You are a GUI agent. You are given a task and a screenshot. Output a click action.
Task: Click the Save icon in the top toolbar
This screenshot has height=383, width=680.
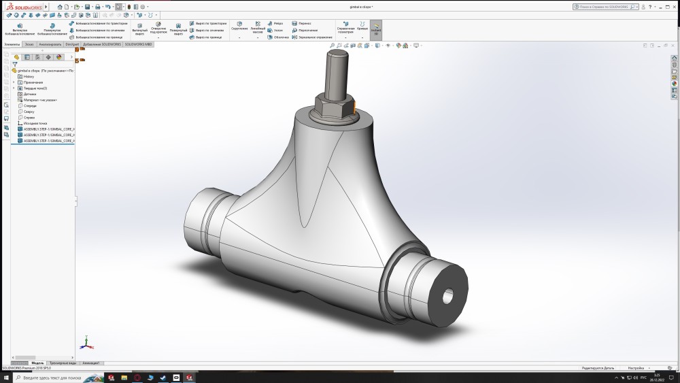[x=88, y=7]
